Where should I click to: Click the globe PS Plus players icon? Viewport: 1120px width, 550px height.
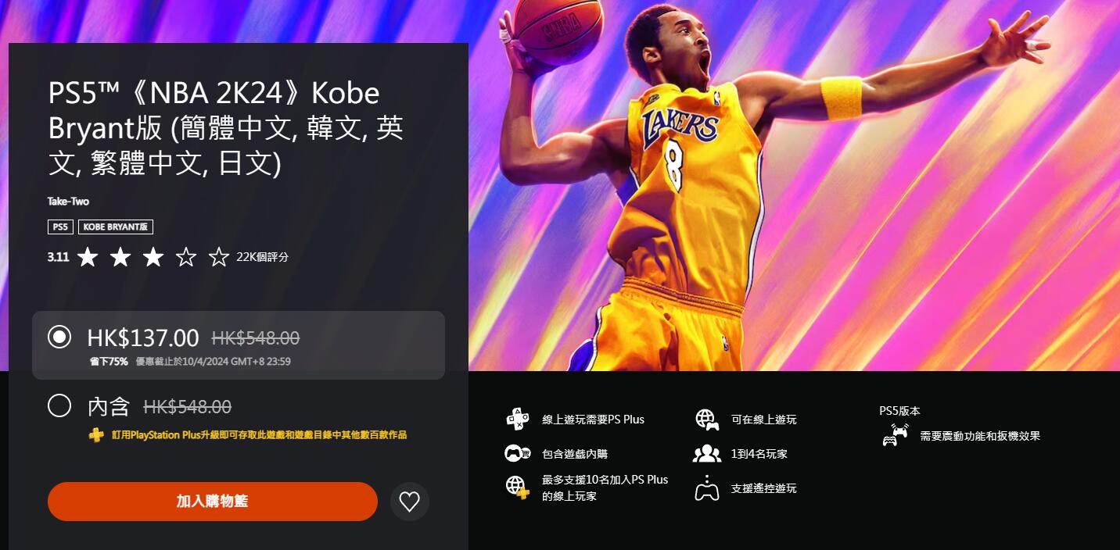[x=518, y=487]
